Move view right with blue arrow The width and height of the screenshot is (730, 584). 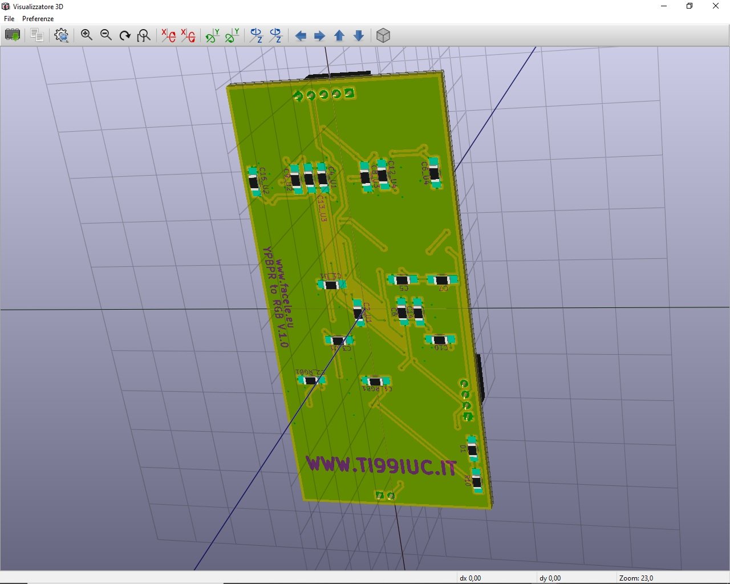pyautogui.click(x=320, y=36)
